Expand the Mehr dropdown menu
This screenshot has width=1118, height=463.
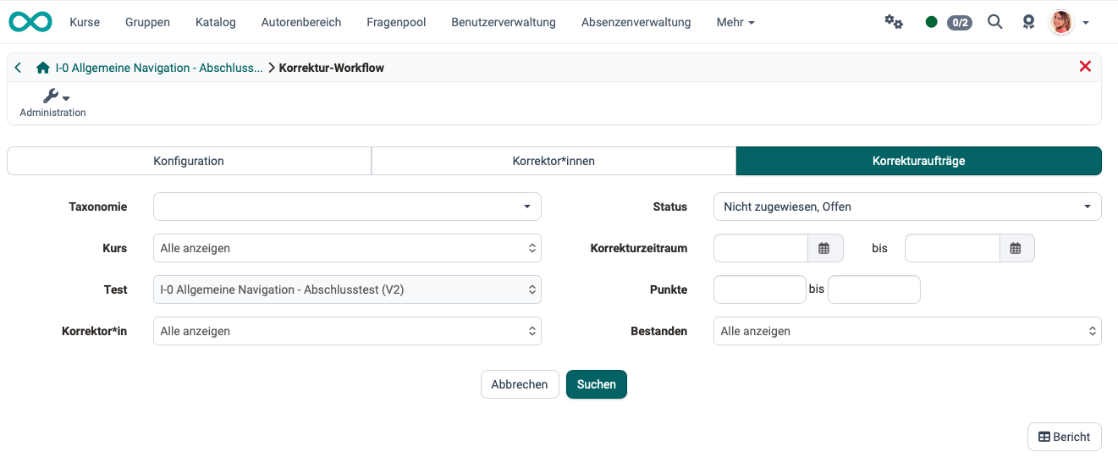(x=735, y=22)
